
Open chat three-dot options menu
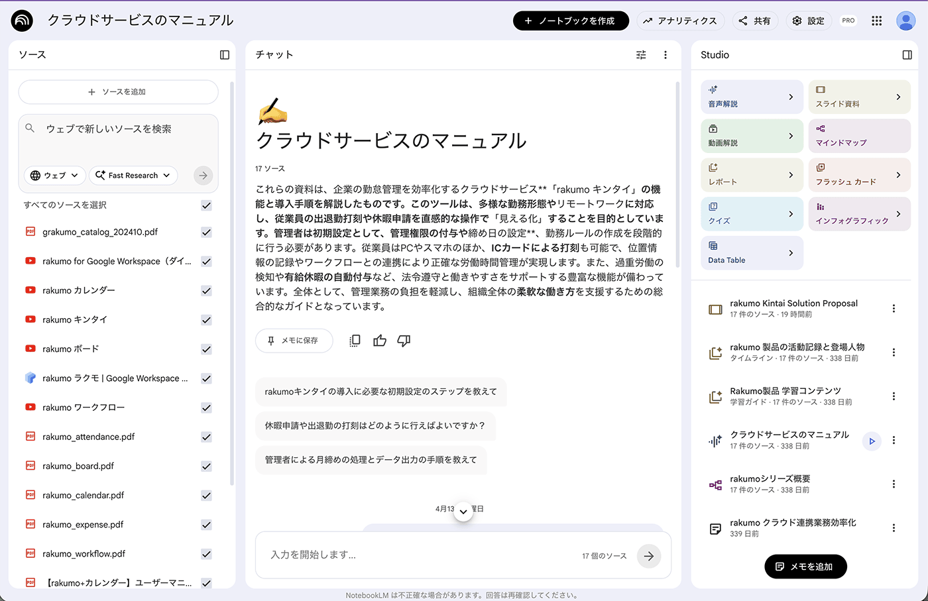[x=666, y=55]
